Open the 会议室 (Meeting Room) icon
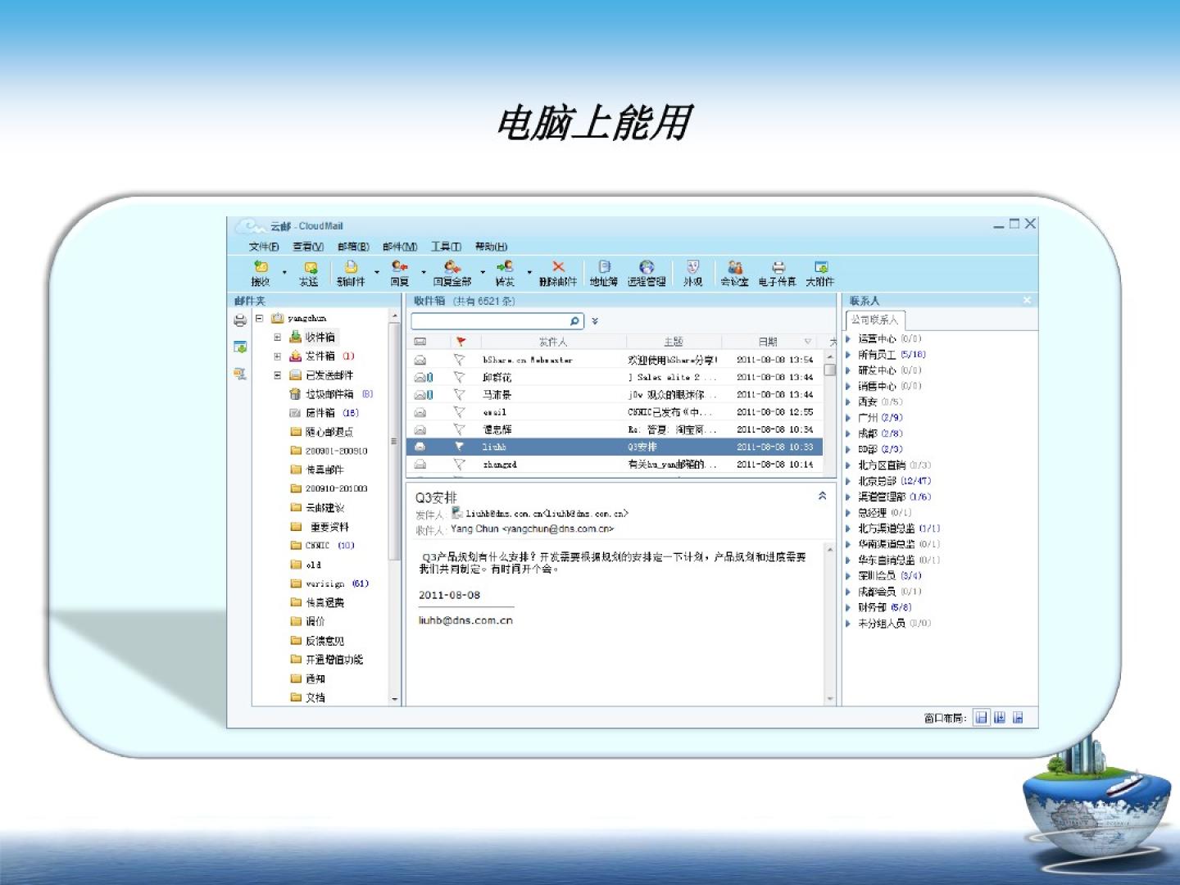Screen dimensions: 1180x885 pos(735,267)
